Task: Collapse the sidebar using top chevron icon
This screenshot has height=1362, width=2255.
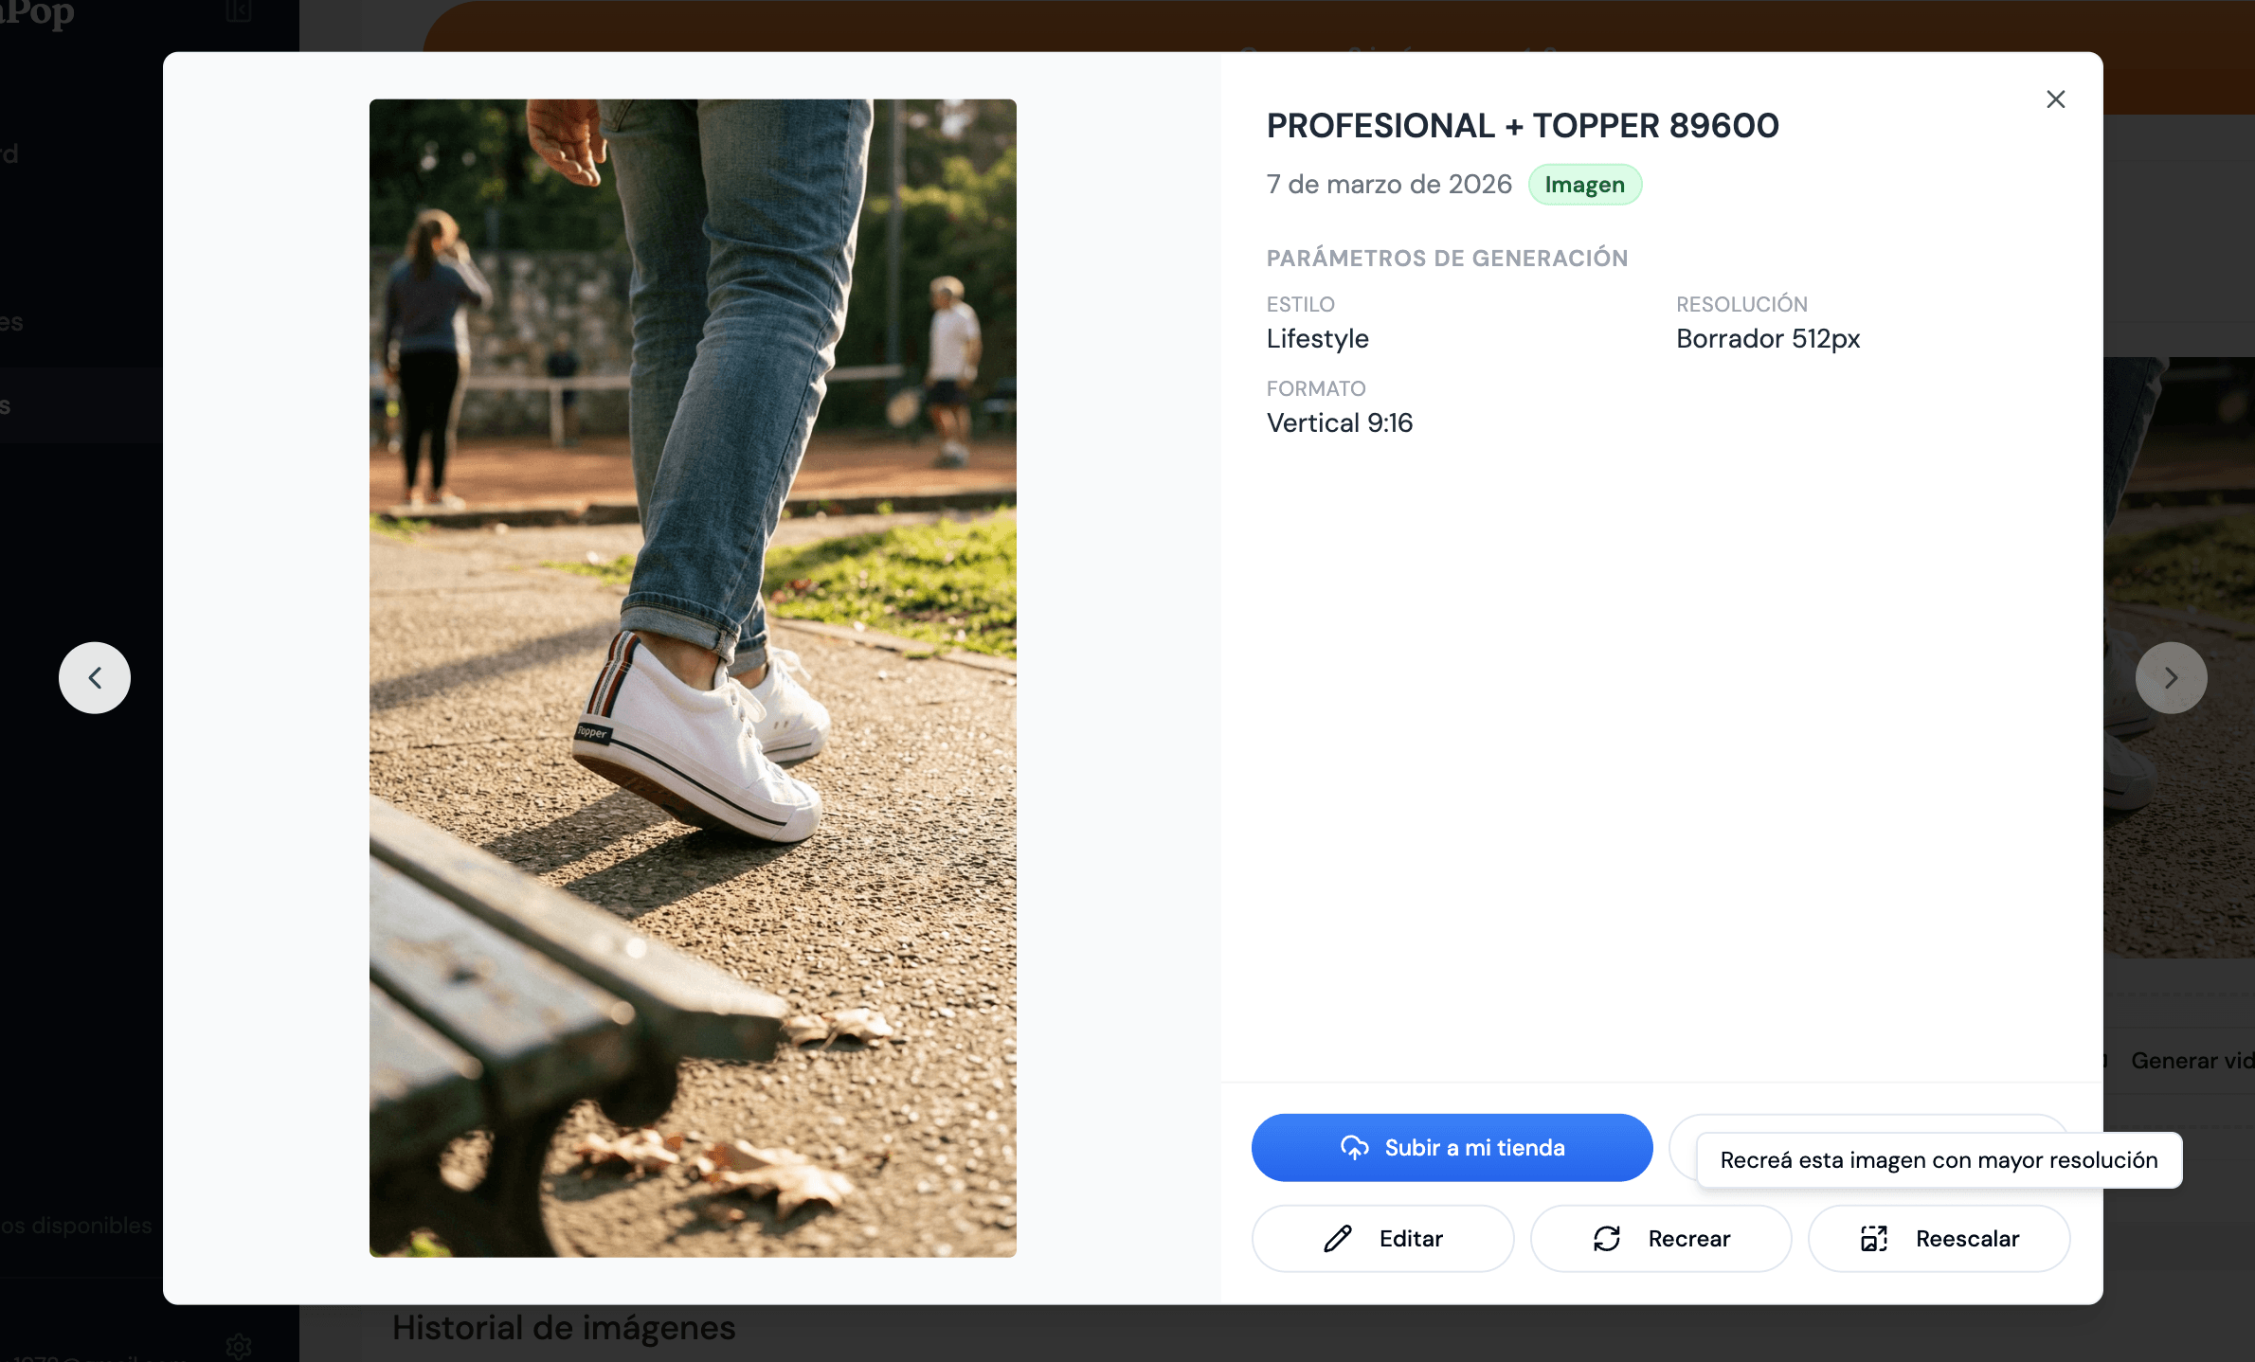Action: click(238, 11)
